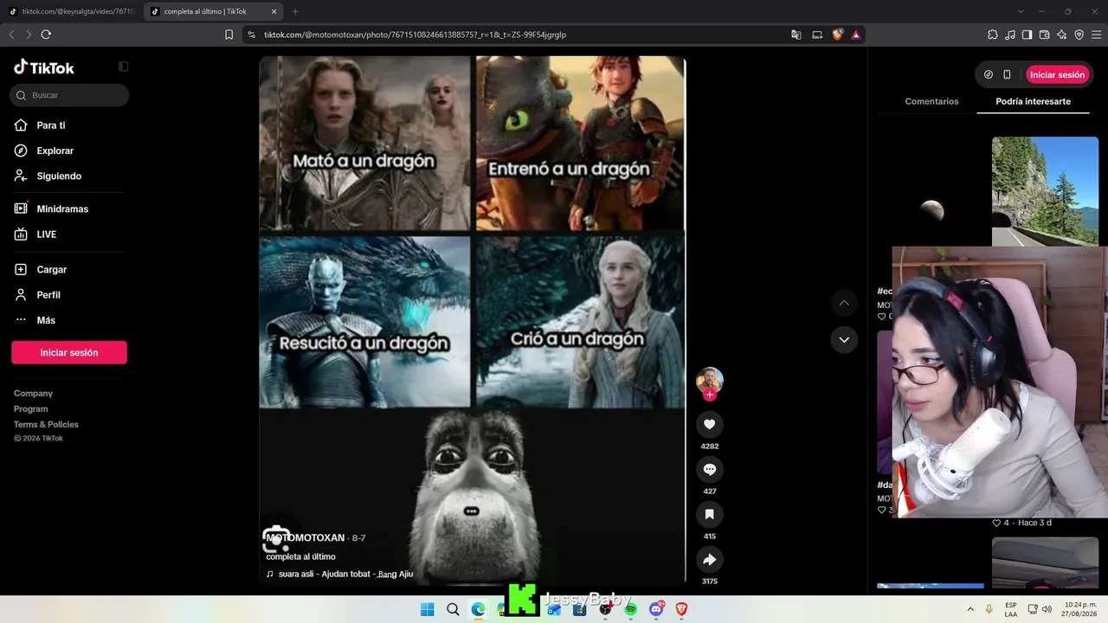
Task: Open Windows taskbar search
Action: [x=453, y=610]
